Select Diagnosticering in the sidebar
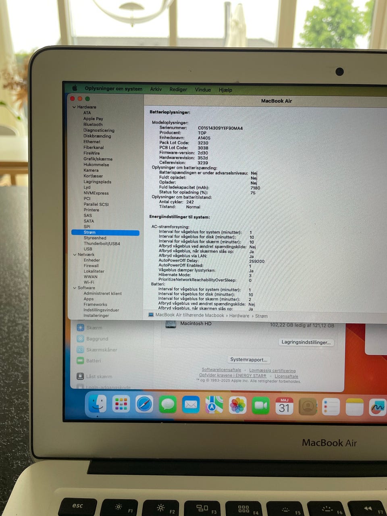Image resolution: width=387 pixels, height=516 pixels. 99,131
